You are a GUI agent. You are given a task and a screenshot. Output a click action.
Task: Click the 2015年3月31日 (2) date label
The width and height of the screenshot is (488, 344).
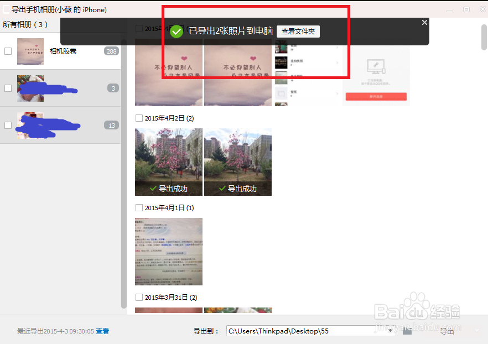[171, 298]
